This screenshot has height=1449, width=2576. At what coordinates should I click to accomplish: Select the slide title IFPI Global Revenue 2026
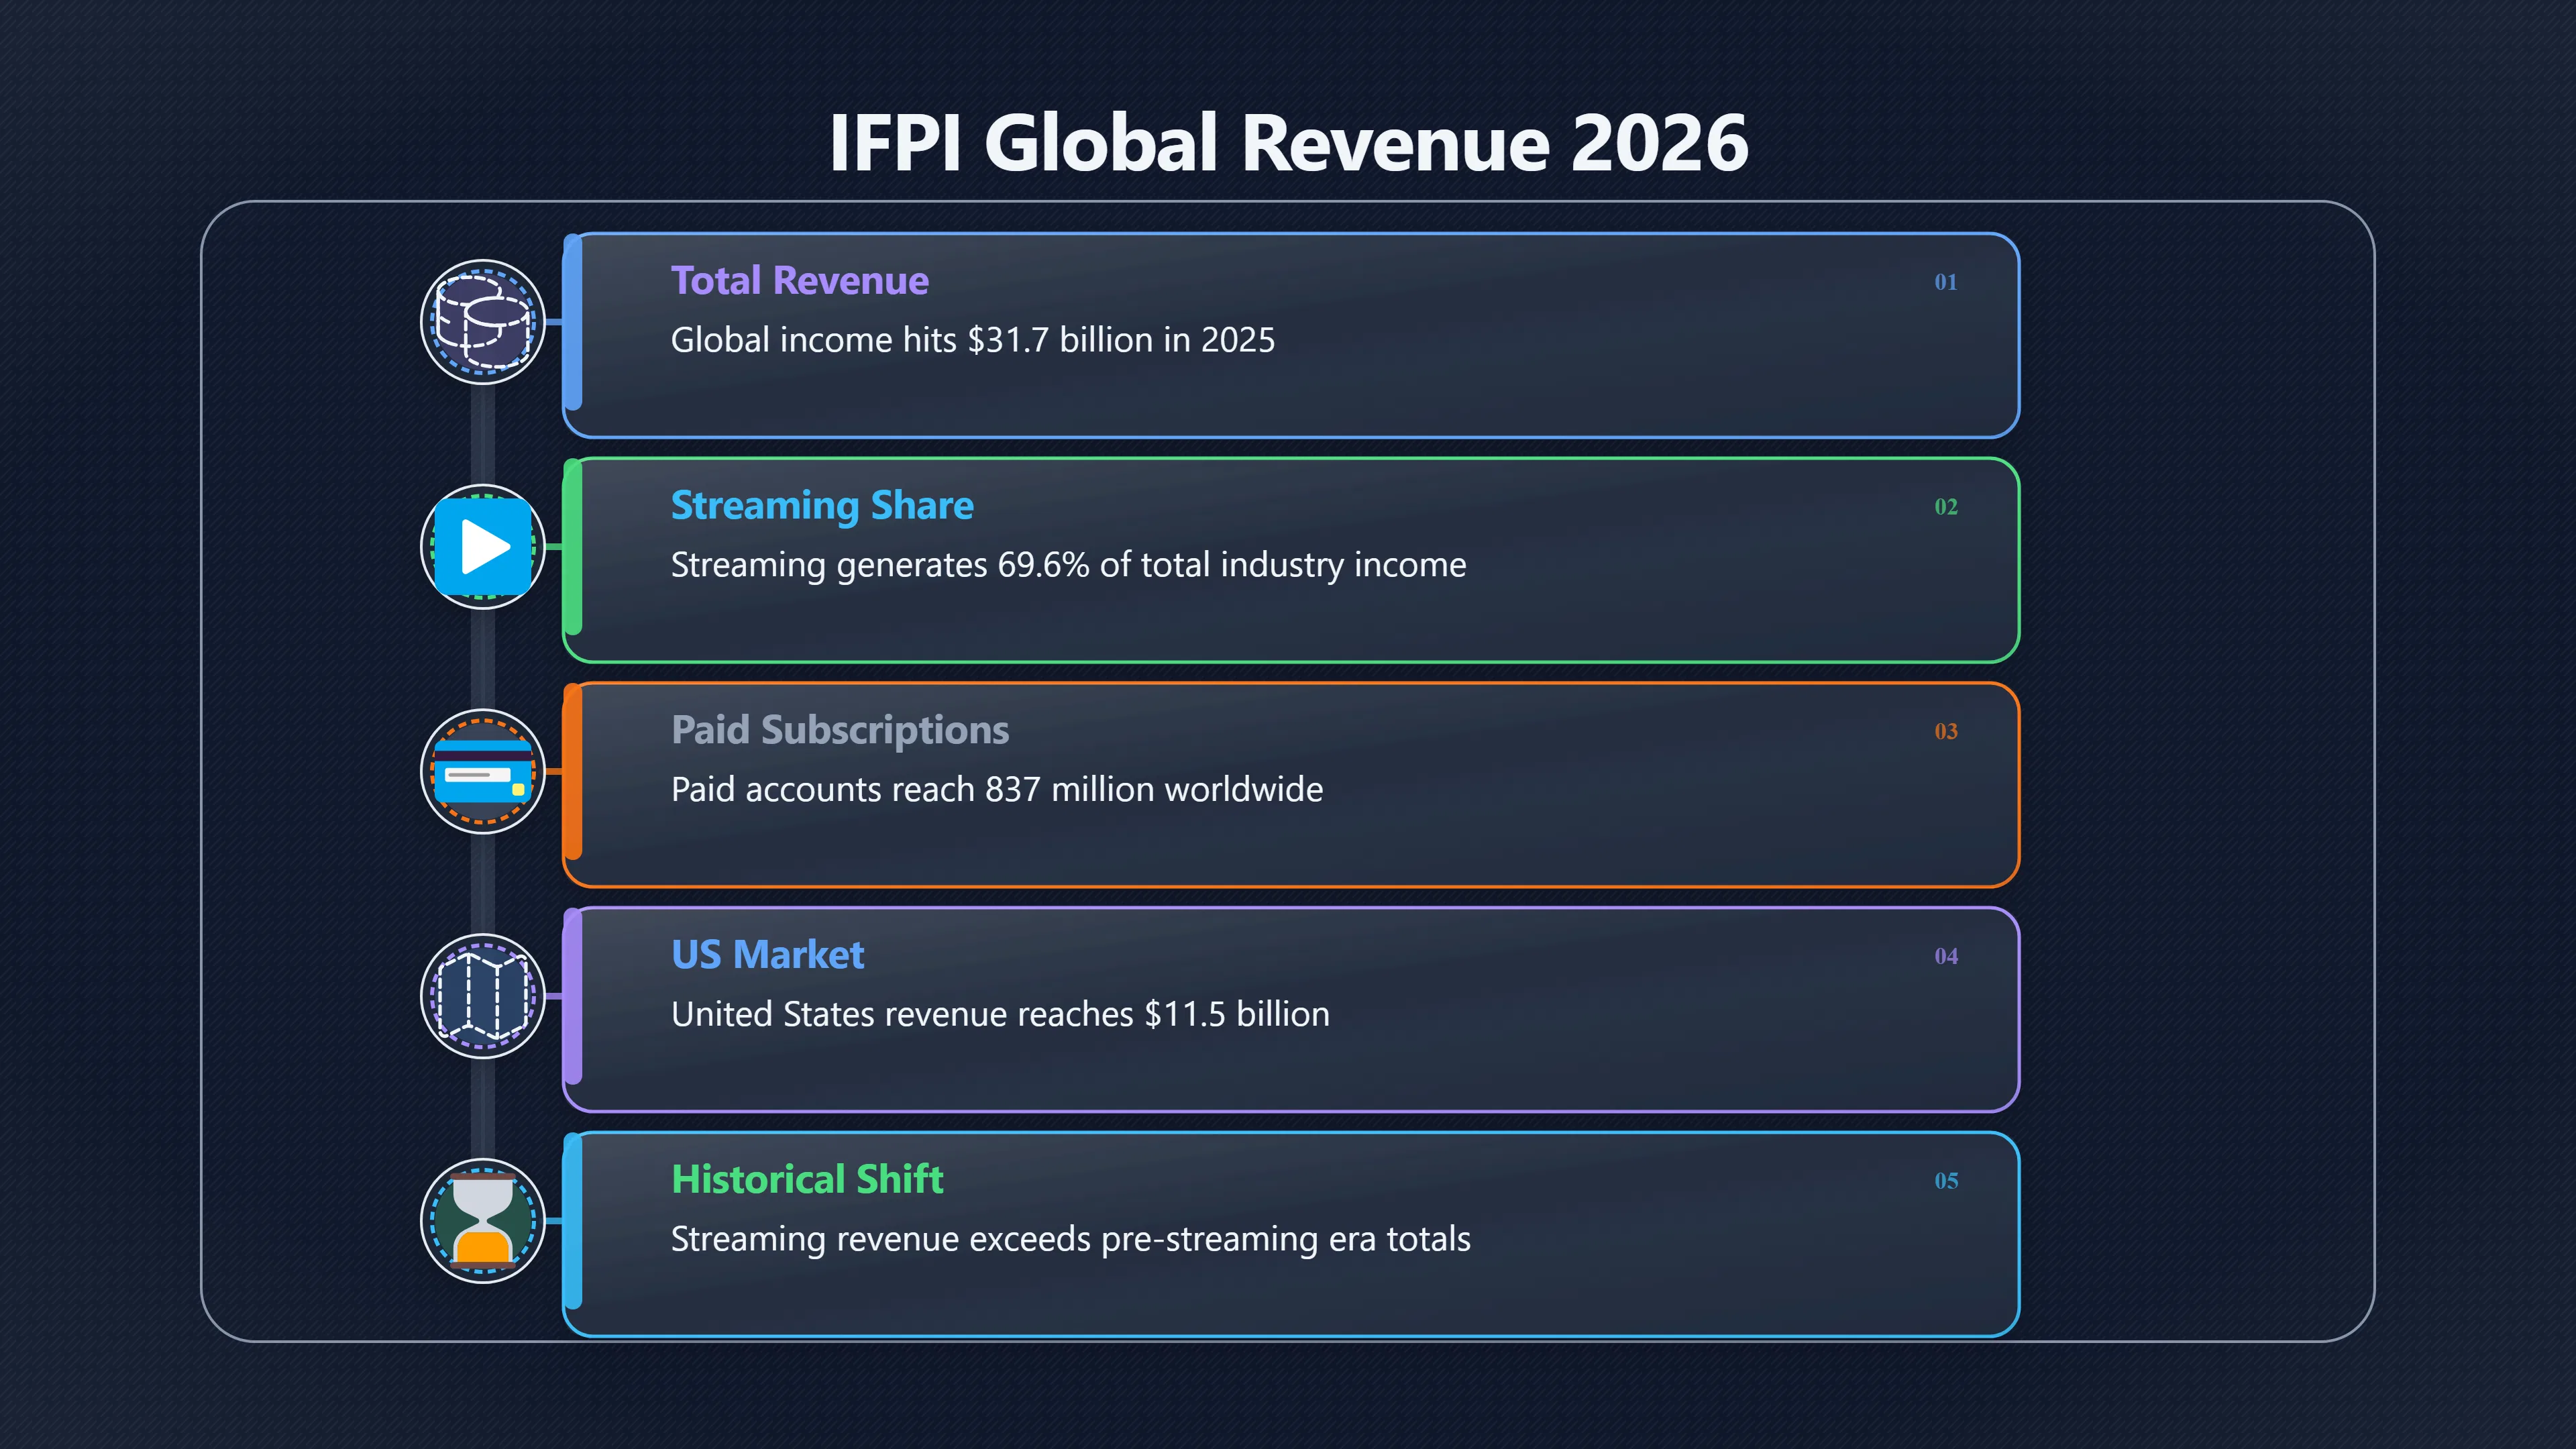[1288, 143]
